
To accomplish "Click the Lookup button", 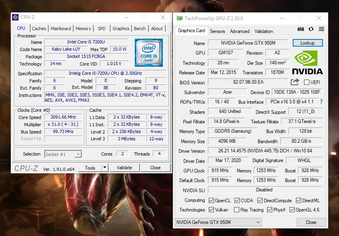I will coord(308,43).
